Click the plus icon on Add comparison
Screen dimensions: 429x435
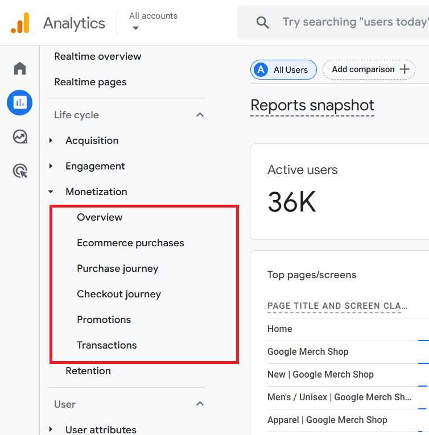[x=405, y=69]
